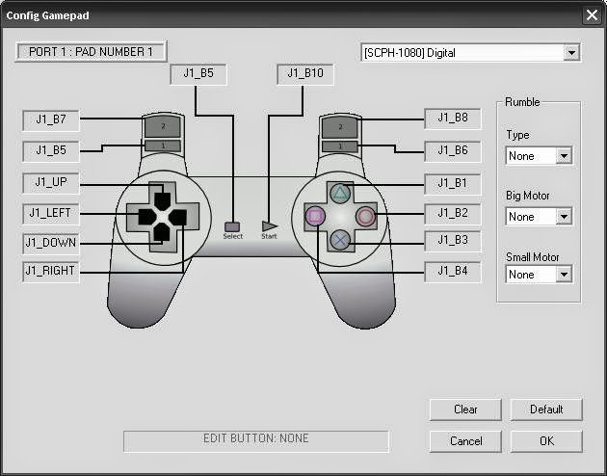Click the Clear button
Image resolution: width=607 pixels, height=476 pixels.
(465, 410)
